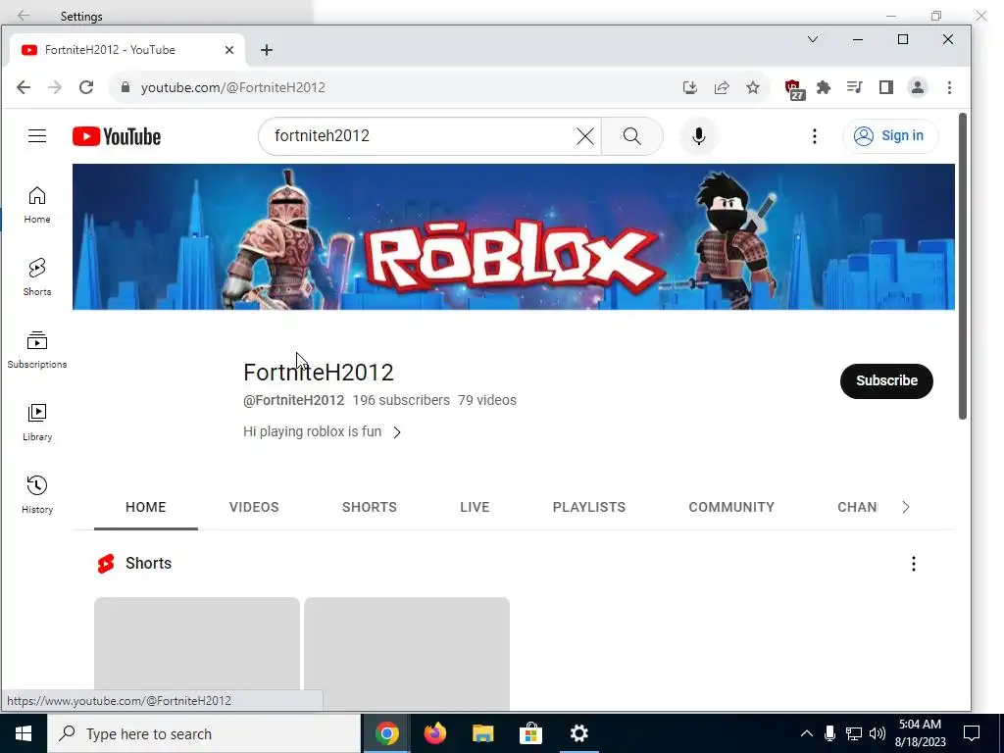Open Chrome three-dot menu
This screenshot has height=753, width=1004.
tap(949, 87)
